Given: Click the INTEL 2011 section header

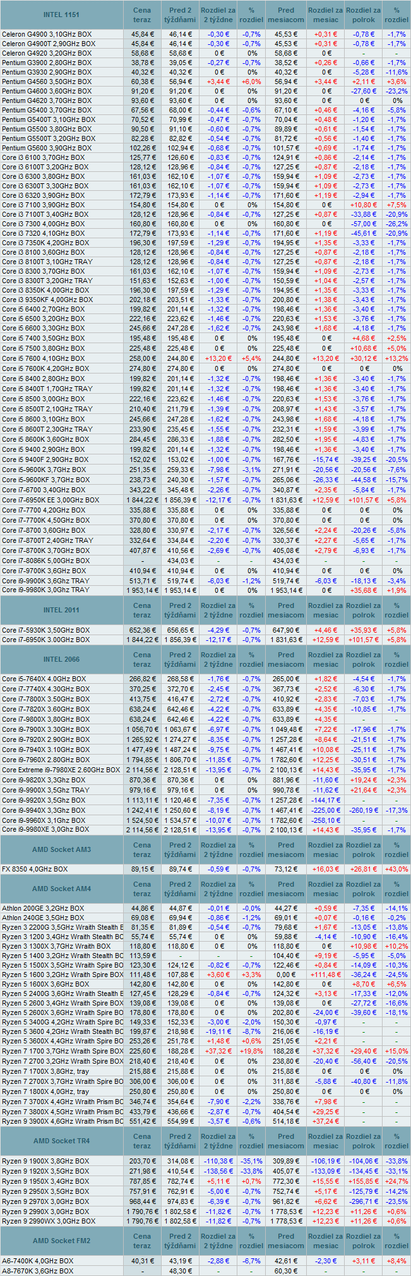Looking at the screenshot, I should (61, 610).
